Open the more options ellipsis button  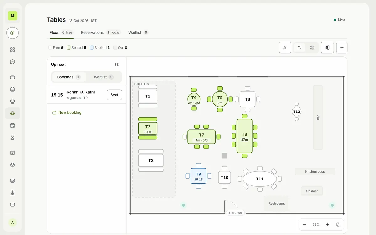tap(342, 48)
